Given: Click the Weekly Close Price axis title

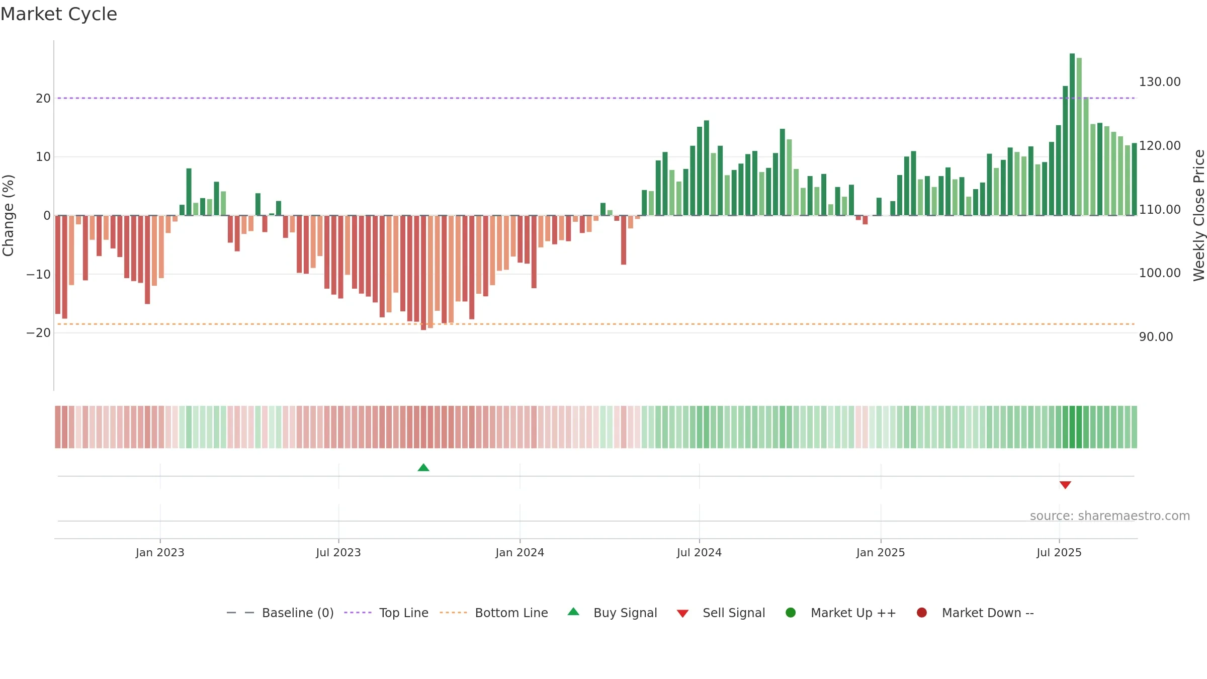Looking at the screenshot, I should coord(1199,215).
